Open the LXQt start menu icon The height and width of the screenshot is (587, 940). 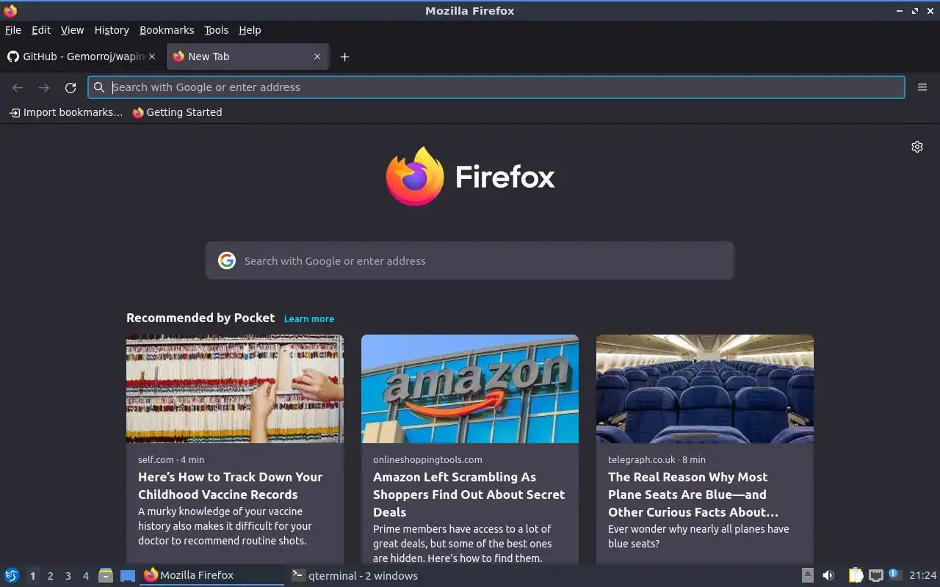click(x=12, y=575)
